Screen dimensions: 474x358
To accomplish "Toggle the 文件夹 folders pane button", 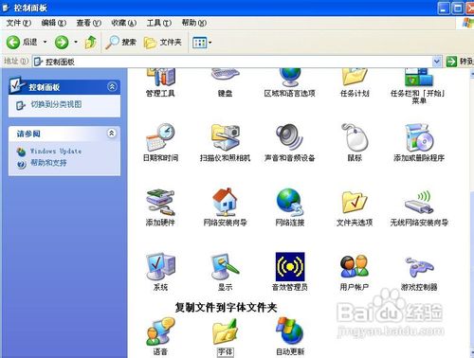I will [163, 42].
